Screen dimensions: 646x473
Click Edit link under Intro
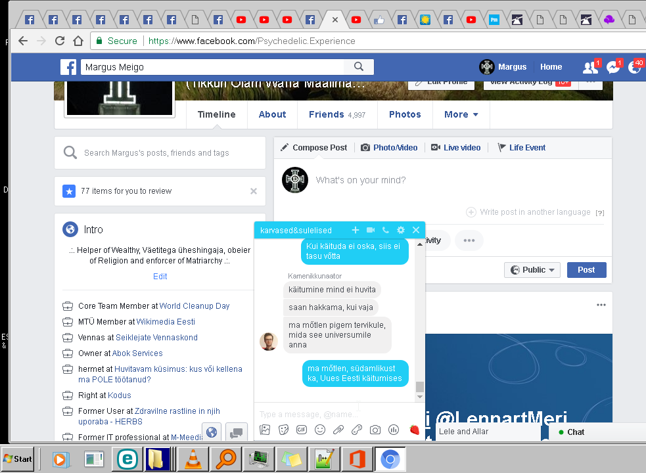[160, 277]
